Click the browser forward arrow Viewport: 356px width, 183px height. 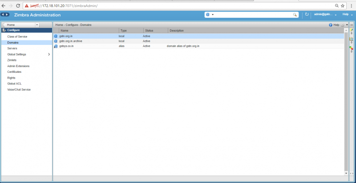coord(11,6)
